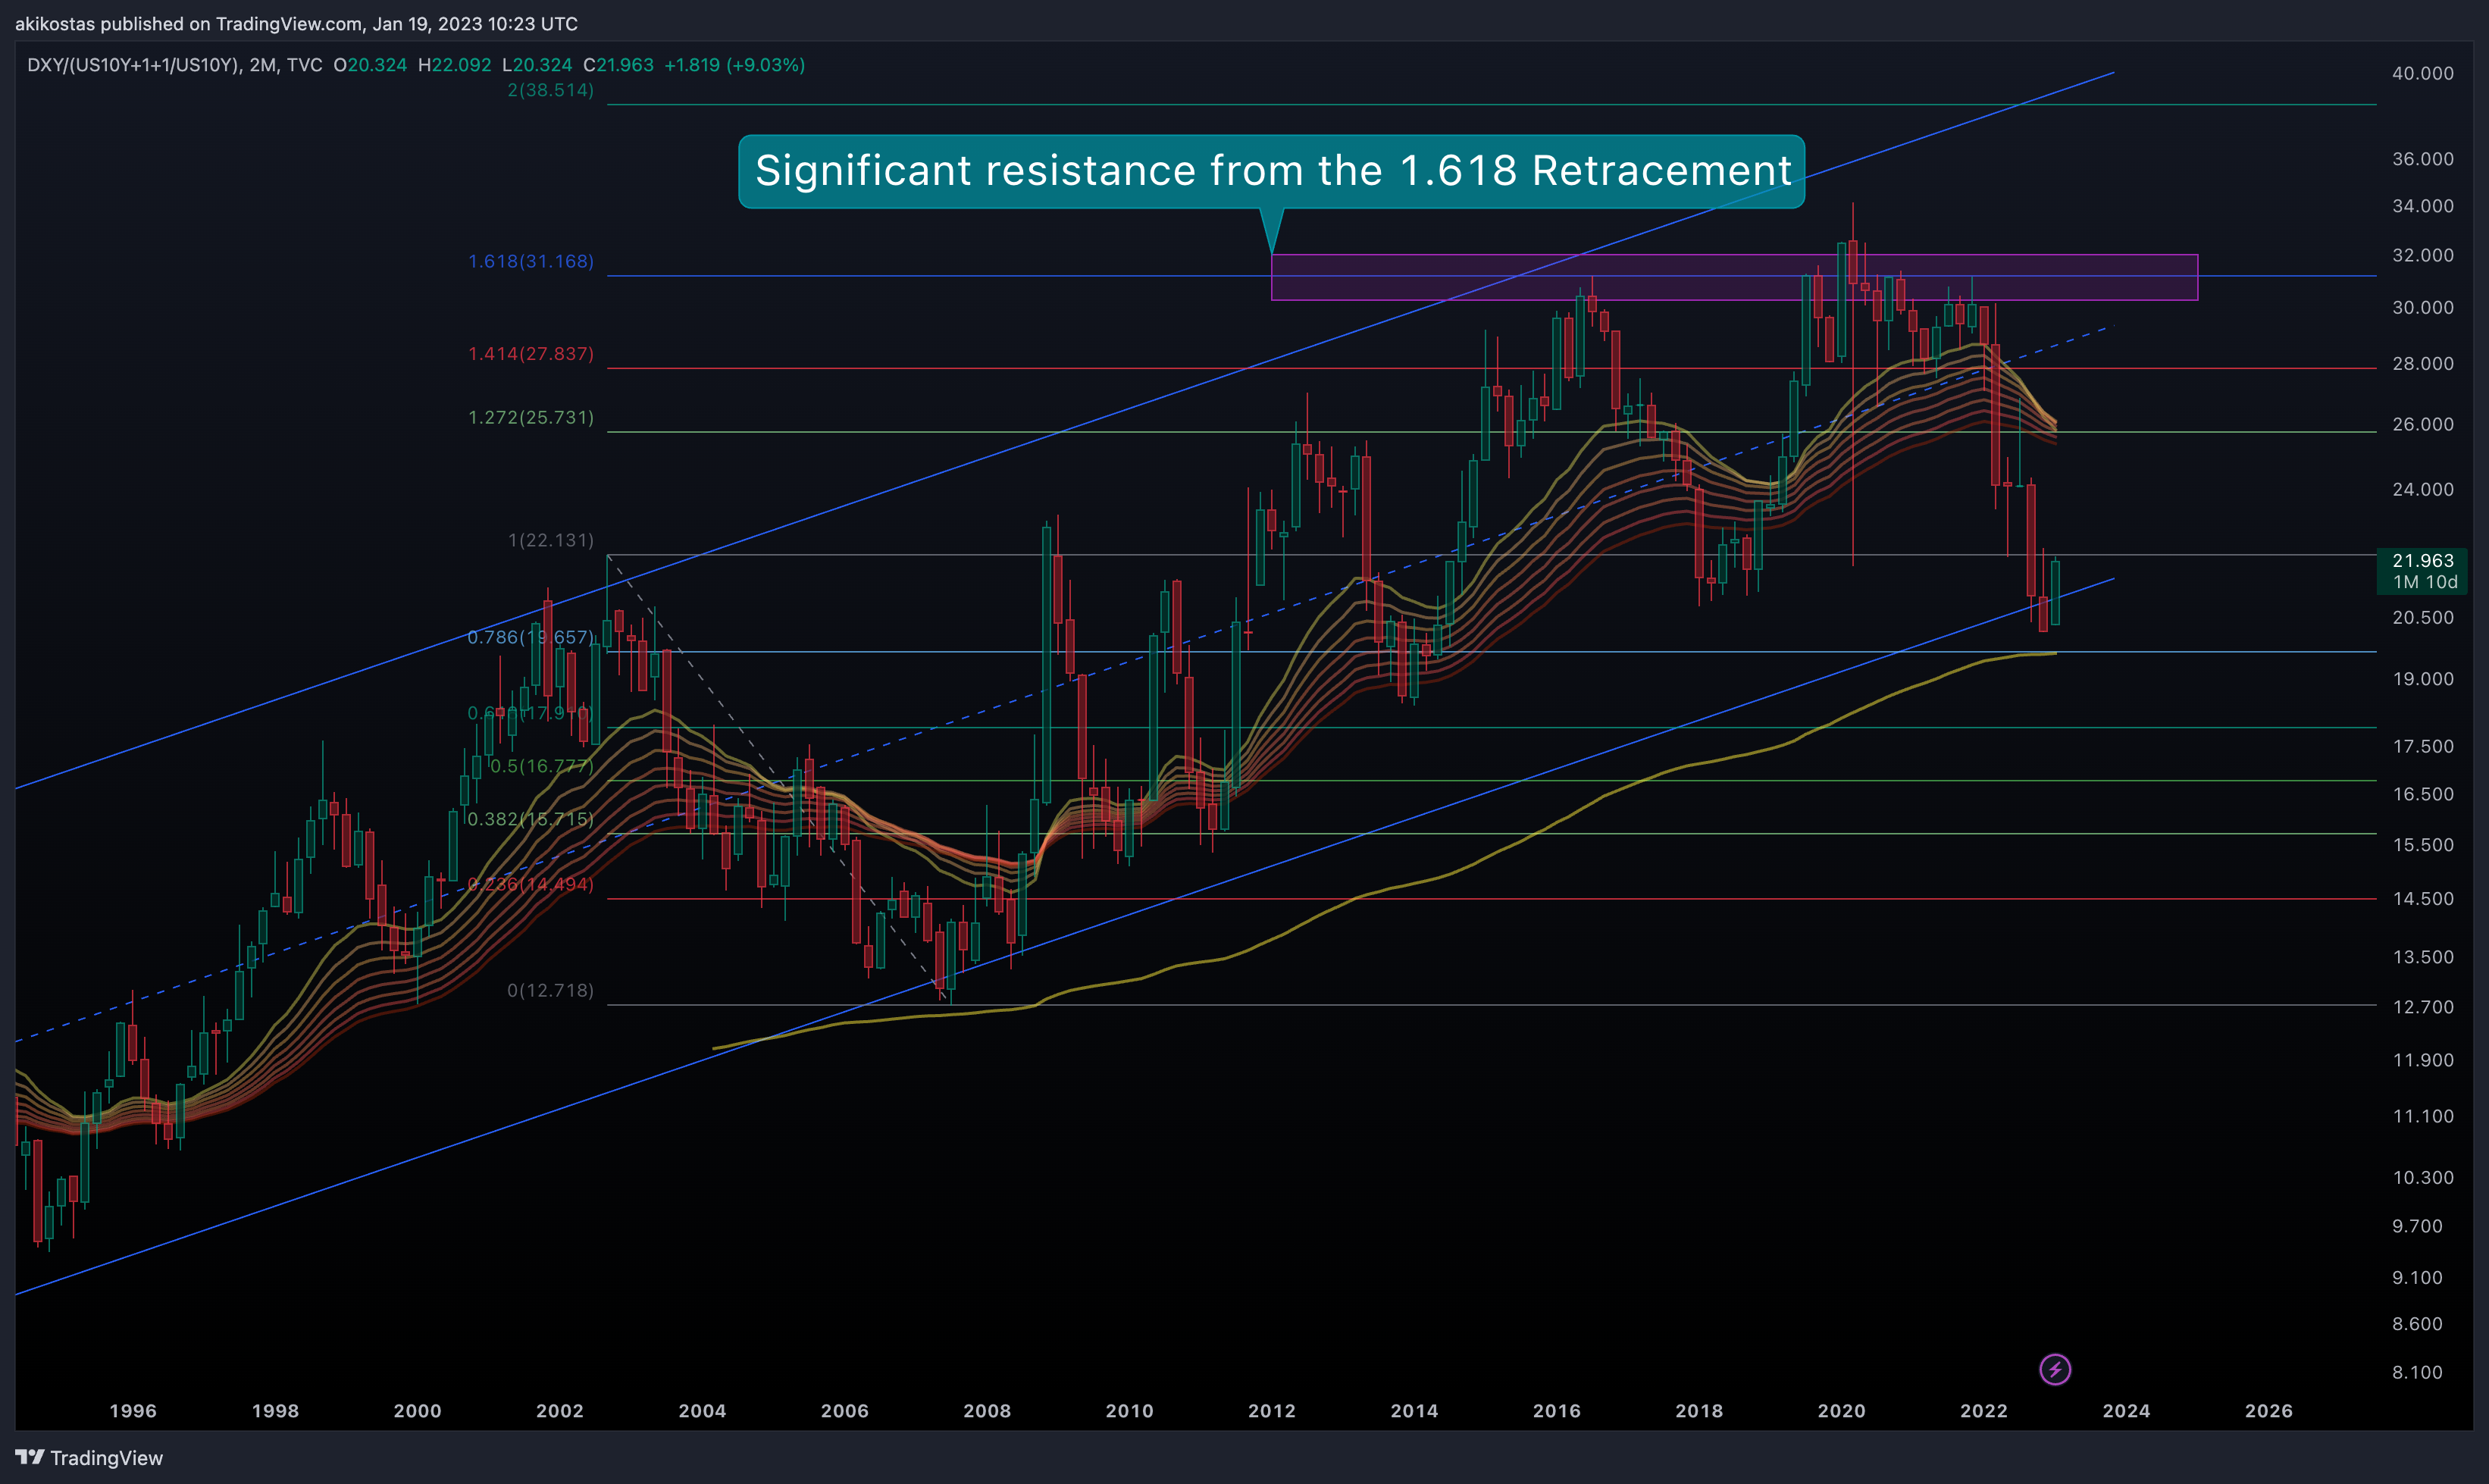Click the 8.100 price axis label
The image size is (2489, 1484).
tap(2417, 1372)
